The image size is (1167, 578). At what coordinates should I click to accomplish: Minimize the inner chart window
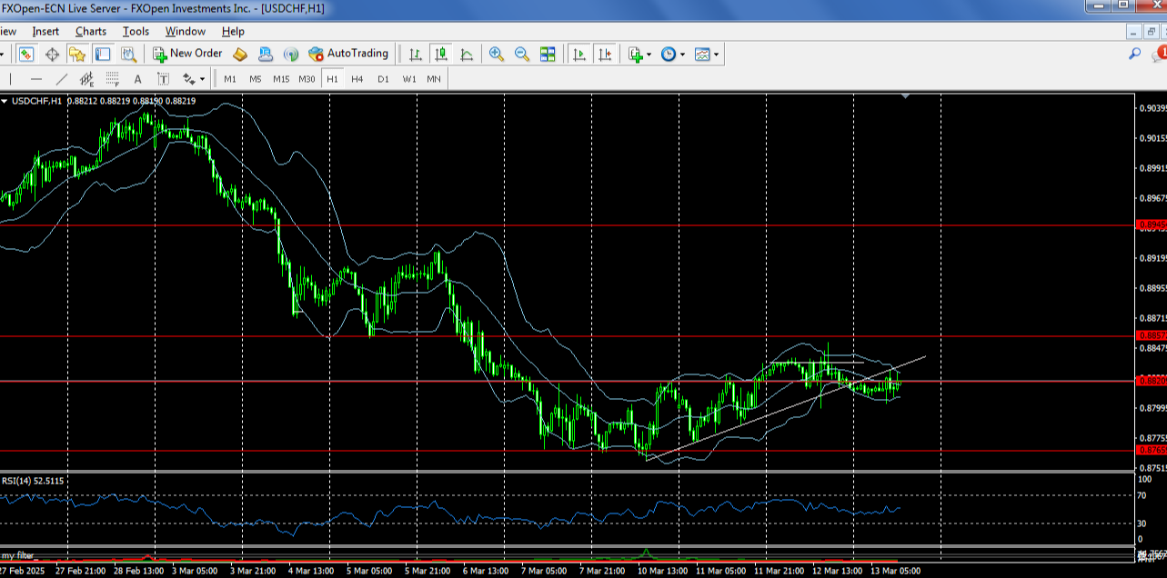(1132, 31)
